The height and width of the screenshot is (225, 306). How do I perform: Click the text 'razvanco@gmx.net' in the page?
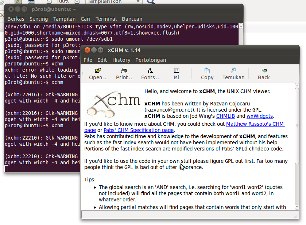coord(169,110)
